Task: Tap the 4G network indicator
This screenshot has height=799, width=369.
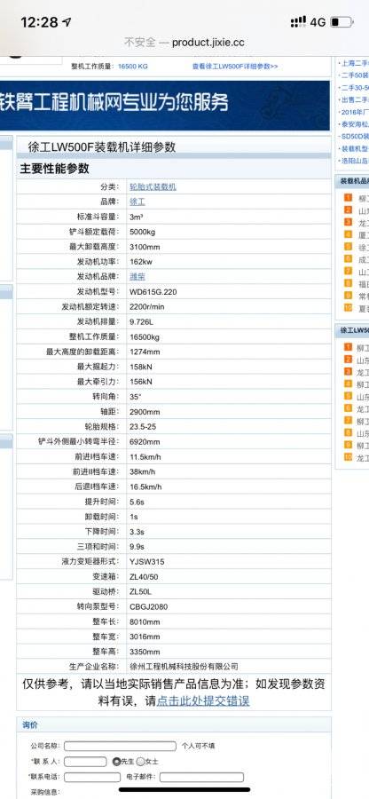Action: [318, 22]
